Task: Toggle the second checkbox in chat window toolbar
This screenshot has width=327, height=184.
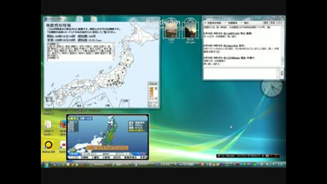Action: tap(226, 23)
